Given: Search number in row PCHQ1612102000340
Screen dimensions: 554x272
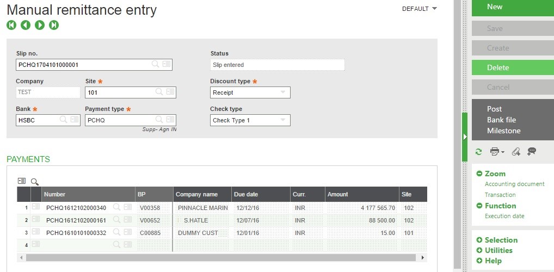Looking at the screenshot, I should click(116, 207).
